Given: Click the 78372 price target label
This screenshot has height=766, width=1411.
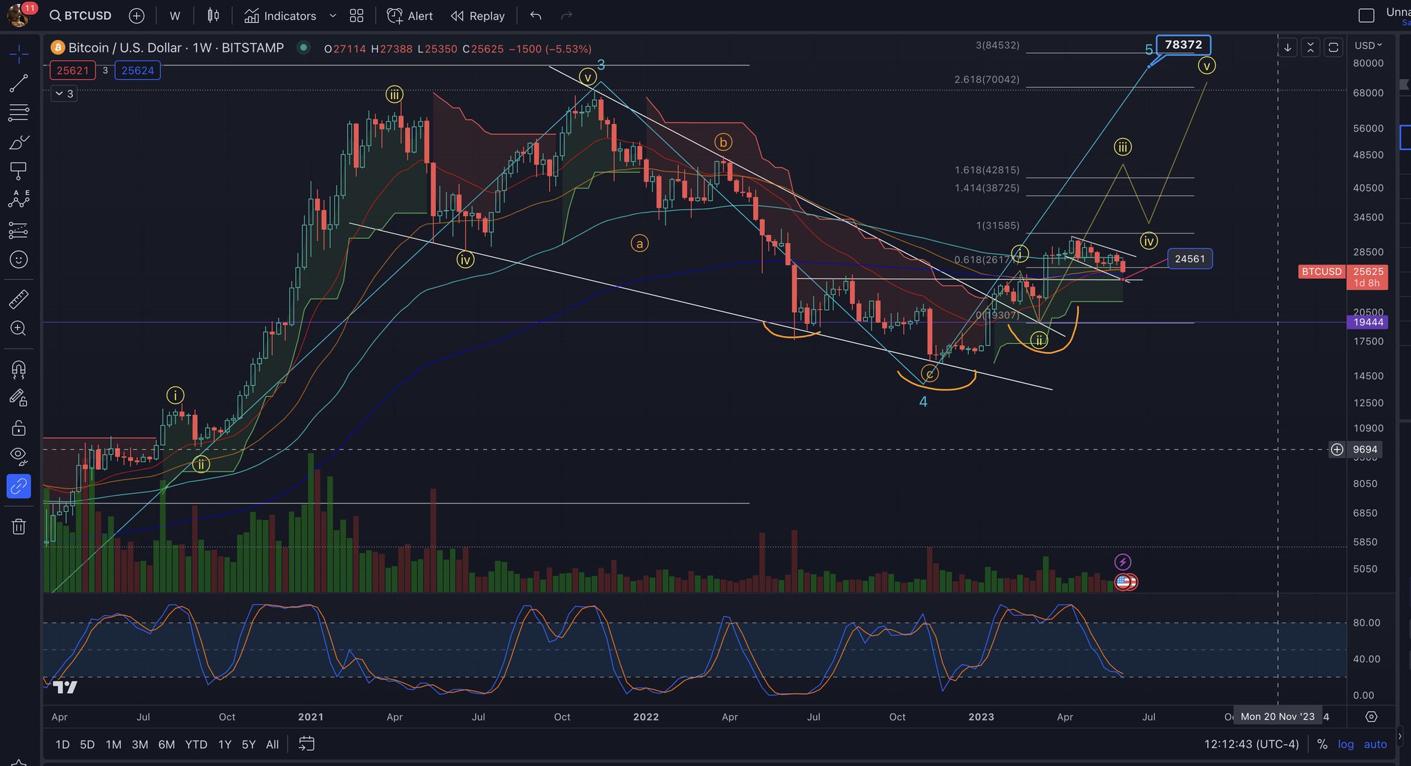Looking at the screenshot, I should tap(1183, 45).
